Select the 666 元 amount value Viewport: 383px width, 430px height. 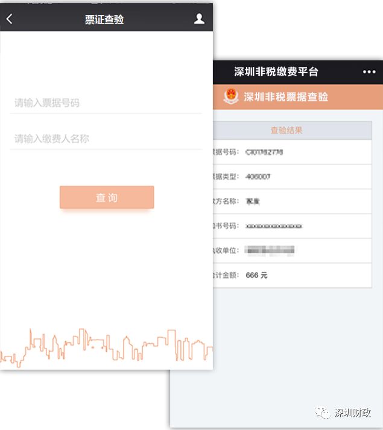(256, 275)
